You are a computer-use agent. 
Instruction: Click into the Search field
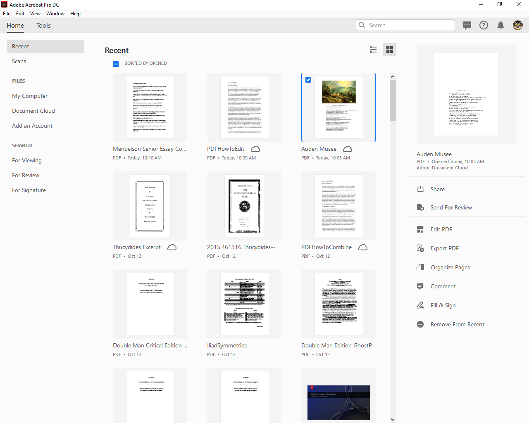coord(409,26)
